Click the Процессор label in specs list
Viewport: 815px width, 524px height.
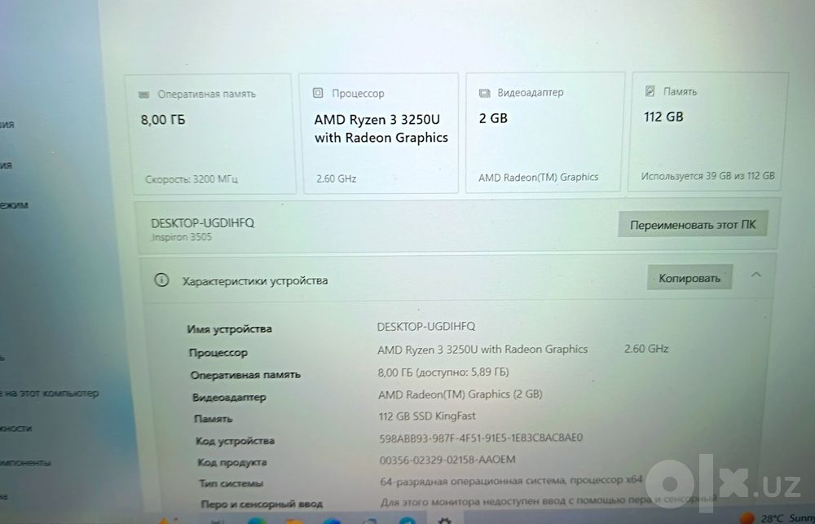tap(218, 352)
